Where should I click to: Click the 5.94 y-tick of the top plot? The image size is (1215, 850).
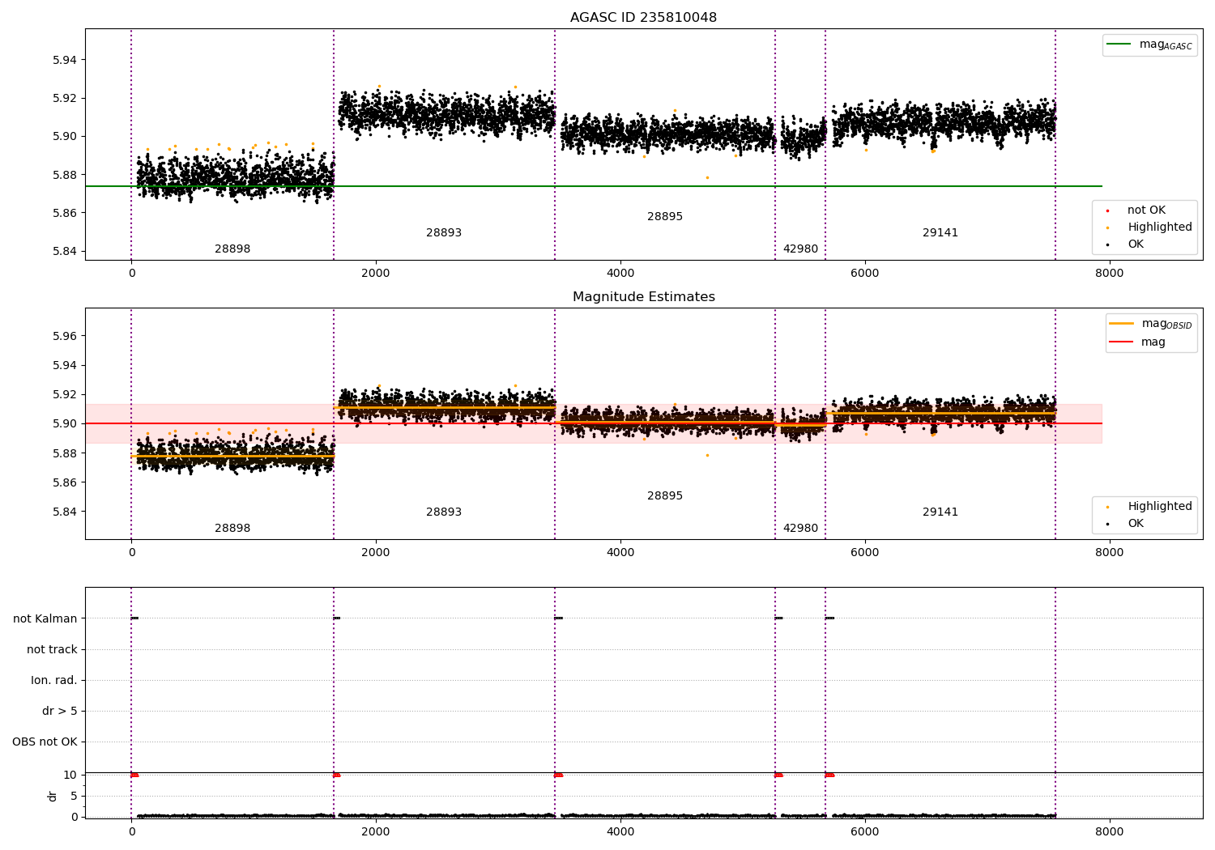tap(65, 60)
